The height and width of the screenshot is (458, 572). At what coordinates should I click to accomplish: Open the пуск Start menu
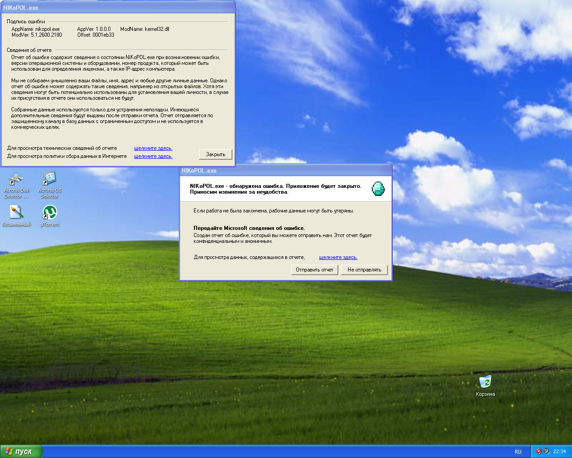(21, 451)
